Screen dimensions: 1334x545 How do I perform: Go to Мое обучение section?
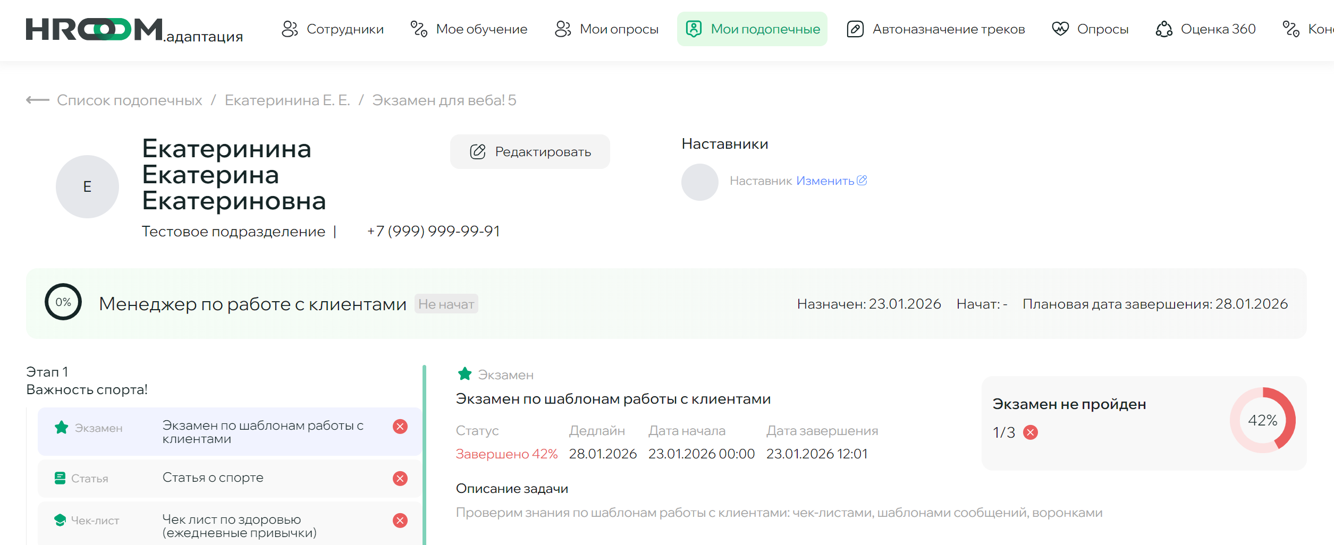pyautogui.click(x=469, y=29)
